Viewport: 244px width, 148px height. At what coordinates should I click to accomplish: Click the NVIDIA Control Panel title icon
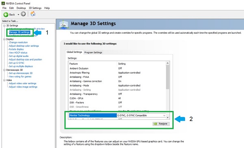click(3, 3)
